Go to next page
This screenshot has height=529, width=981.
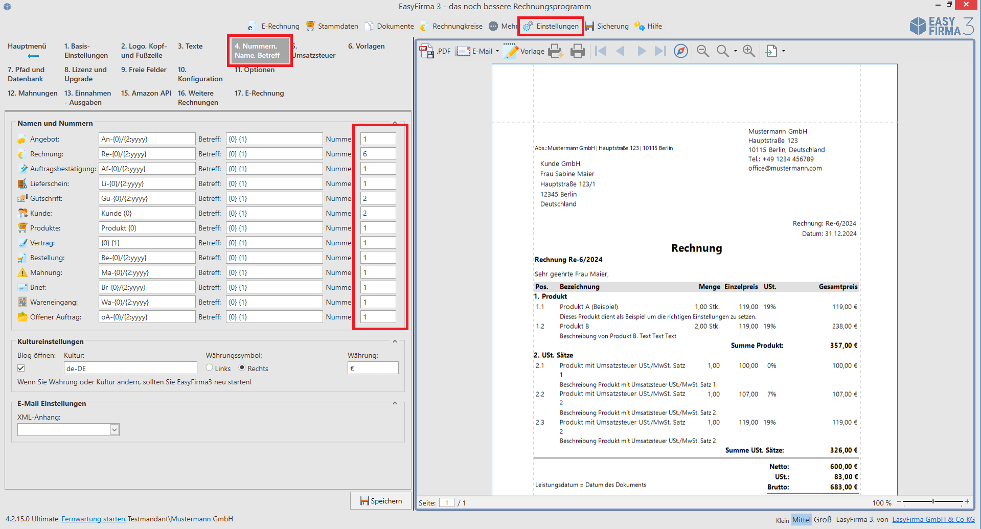click(641, 51)
